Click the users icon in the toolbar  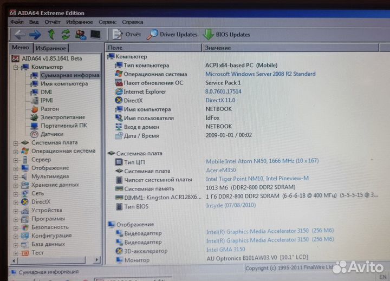tap(81, 35)
